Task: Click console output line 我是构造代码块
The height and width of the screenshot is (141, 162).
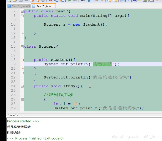Action: coord(19,127)
